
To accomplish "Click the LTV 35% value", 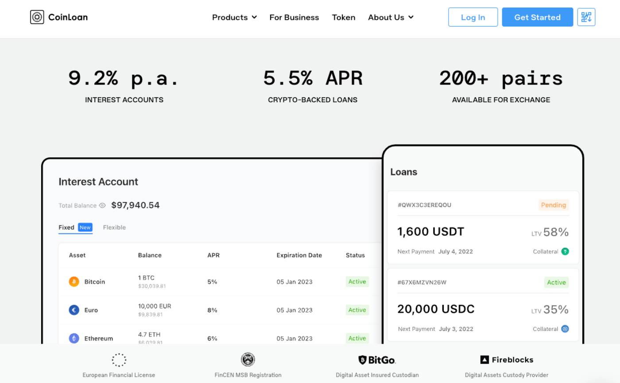I will click(x=550, y=310).
